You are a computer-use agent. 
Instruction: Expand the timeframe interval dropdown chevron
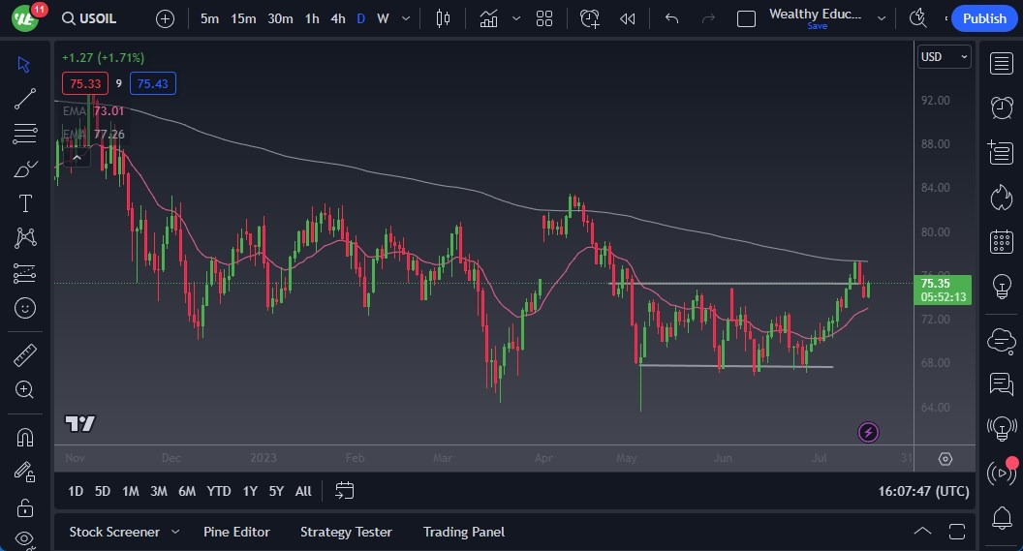coord(405,18)
